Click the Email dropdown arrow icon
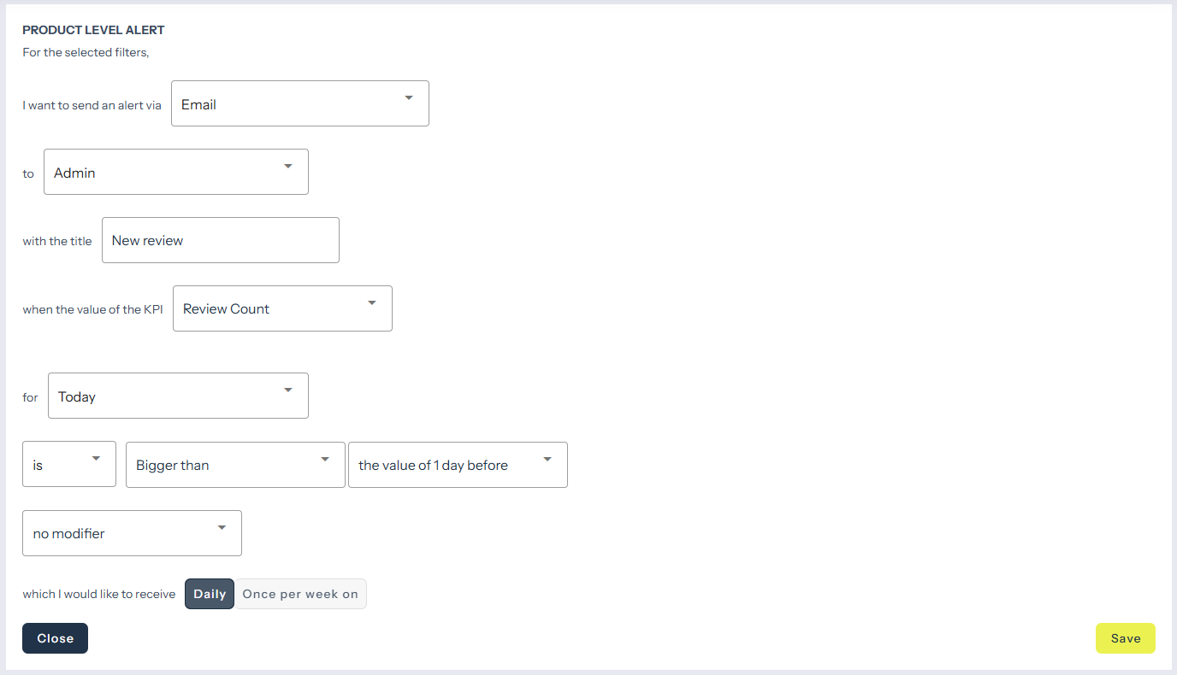Image resolution: width=1177 pixels, height=675 pixels. [x=409, y=98]
